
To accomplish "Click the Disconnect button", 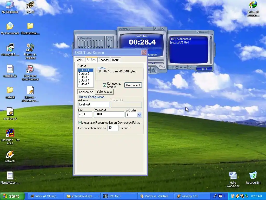I will click(x=133, y=85).
